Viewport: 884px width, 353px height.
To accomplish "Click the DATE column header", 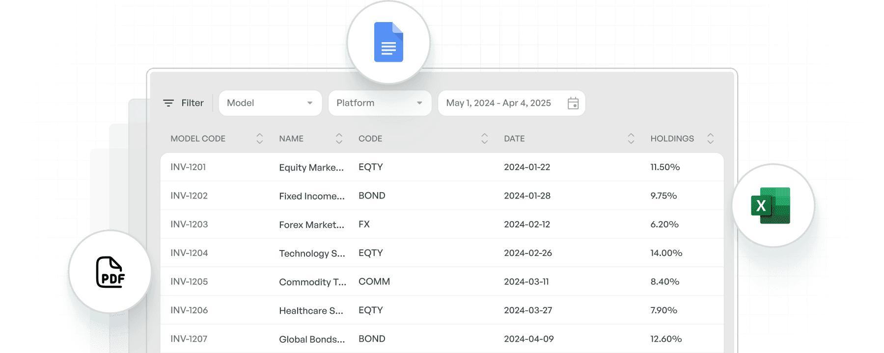I will coord(514,139).
